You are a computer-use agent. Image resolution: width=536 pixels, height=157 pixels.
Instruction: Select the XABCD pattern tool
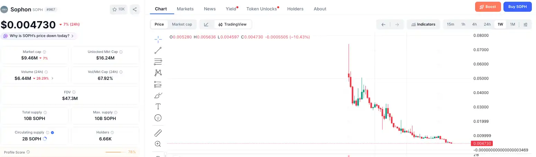[x=158, y=73]
